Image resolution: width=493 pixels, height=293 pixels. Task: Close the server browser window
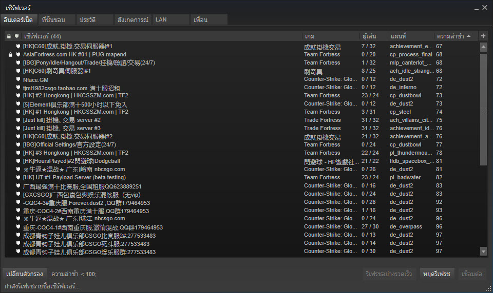coord(485,8)
